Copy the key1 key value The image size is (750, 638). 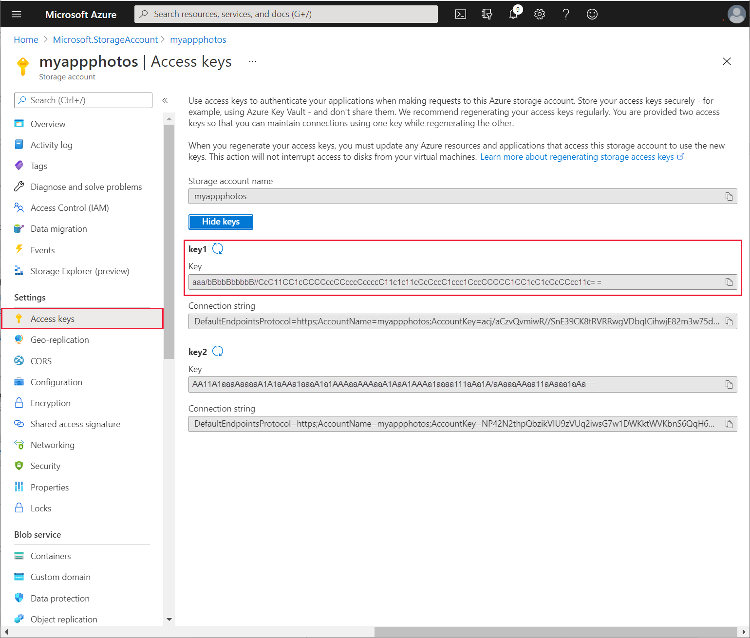point(729,282)
